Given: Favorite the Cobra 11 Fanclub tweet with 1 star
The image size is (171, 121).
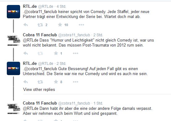Looking at the screenshot, I should pyautogui.click(x=56, y=53).
